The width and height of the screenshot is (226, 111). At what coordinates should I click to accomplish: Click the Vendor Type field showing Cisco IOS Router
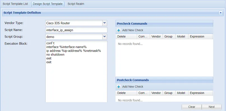[x=74, y=23]
